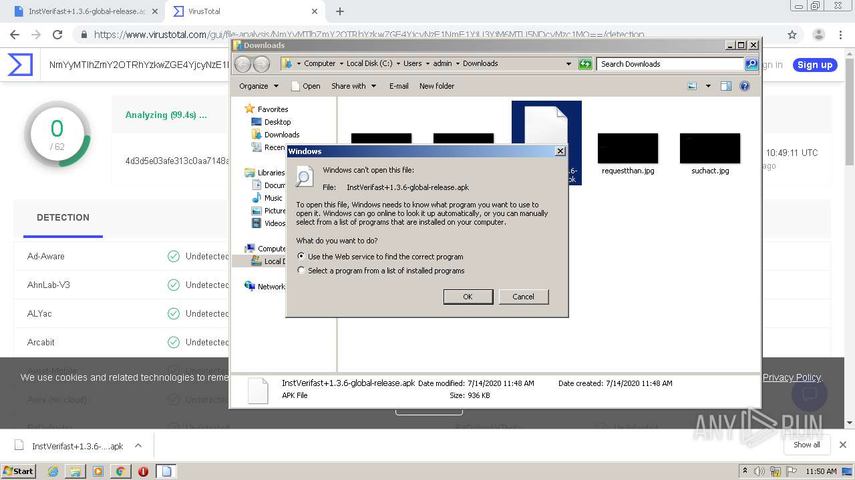Toggle the preview pane icon
The height and width of the screenshot is (480, 855).
coord(726,86)
